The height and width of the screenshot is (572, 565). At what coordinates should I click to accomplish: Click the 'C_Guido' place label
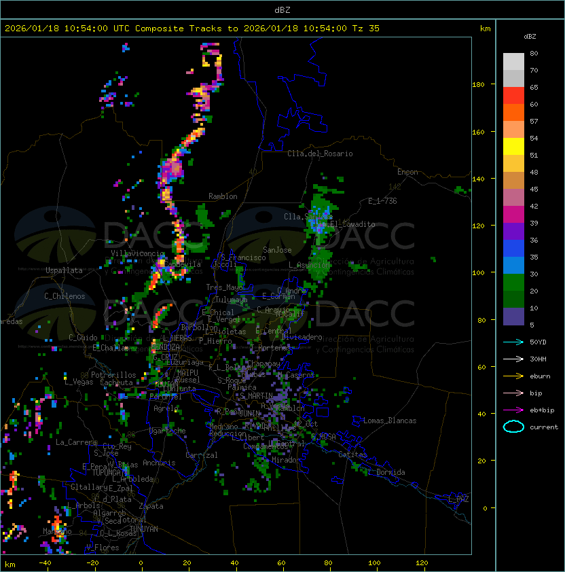83,338
